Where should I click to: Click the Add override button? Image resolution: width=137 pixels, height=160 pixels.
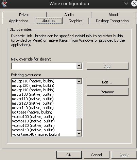(x=107, y=66)
